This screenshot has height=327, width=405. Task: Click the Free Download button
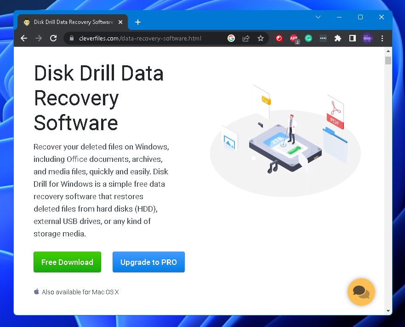pyautogui.click(x=67, y=262)
